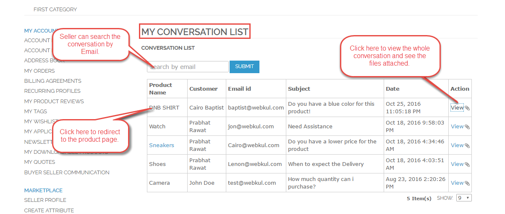The height and width of the screenshot is (214, 505).
Task: View the Camera conversation
Action: (x=457, y=183)
